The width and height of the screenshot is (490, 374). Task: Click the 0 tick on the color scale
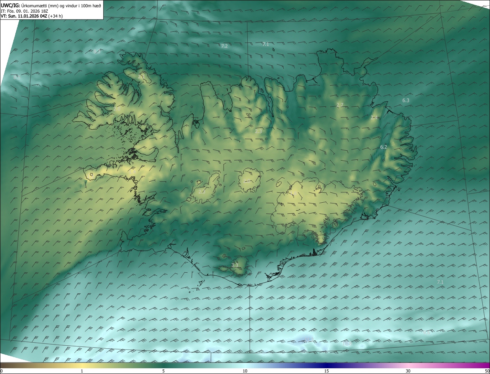click(x=2, y=371)
